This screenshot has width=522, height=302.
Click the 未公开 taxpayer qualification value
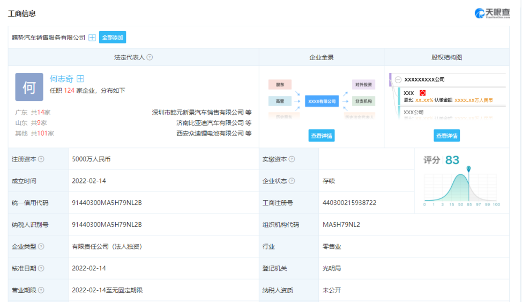pyautogui.click(x=332, y=290)
